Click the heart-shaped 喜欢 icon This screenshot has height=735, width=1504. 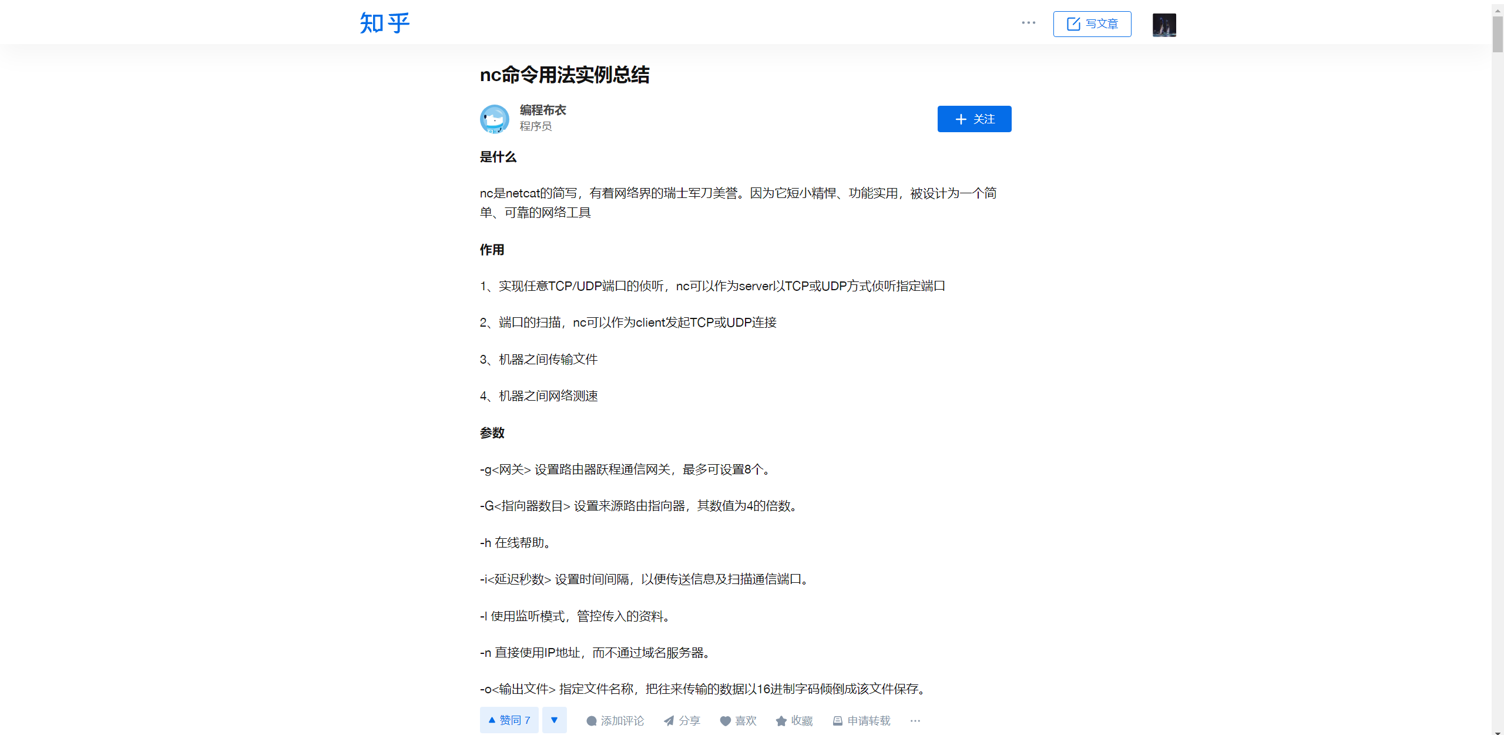(725, 720)
